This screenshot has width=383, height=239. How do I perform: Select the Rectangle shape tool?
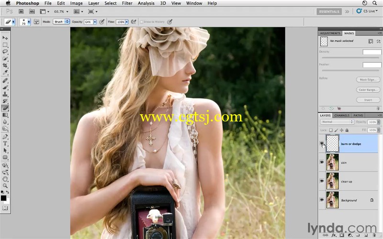[x=5, y=157]
